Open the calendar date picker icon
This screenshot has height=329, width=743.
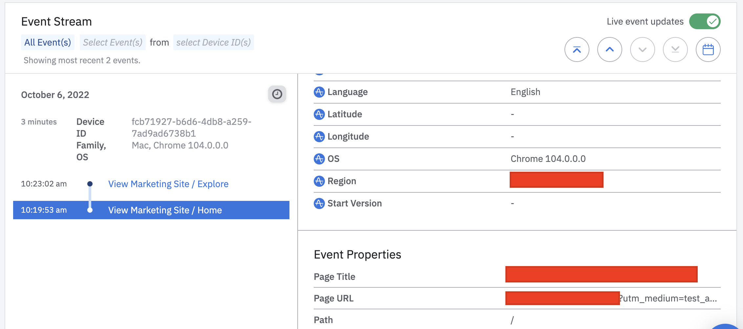tap(708, 49)
